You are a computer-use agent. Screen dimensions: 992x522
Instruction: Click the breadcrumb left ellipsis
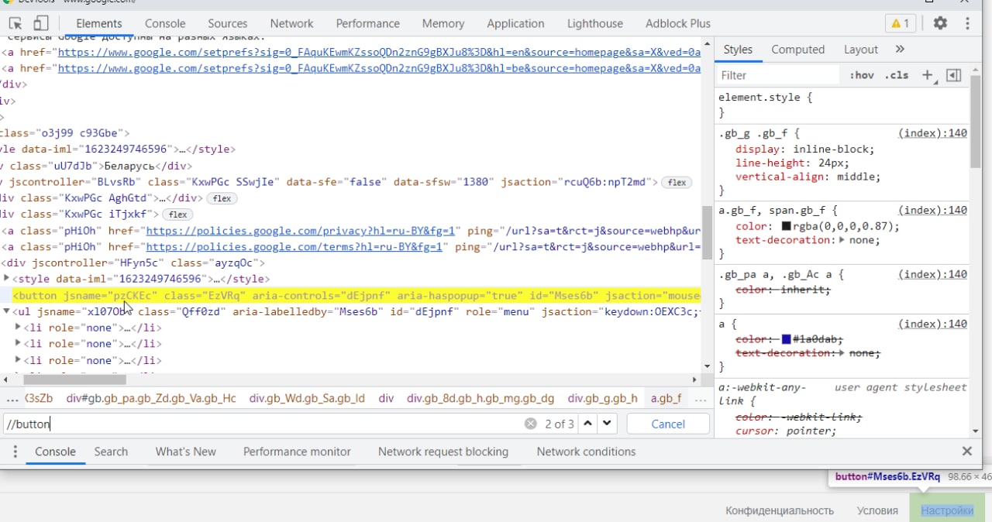[x=12, y=399]
